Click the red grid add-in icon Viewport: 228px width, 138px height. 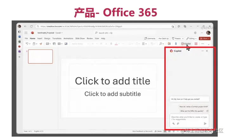[196, 44]
